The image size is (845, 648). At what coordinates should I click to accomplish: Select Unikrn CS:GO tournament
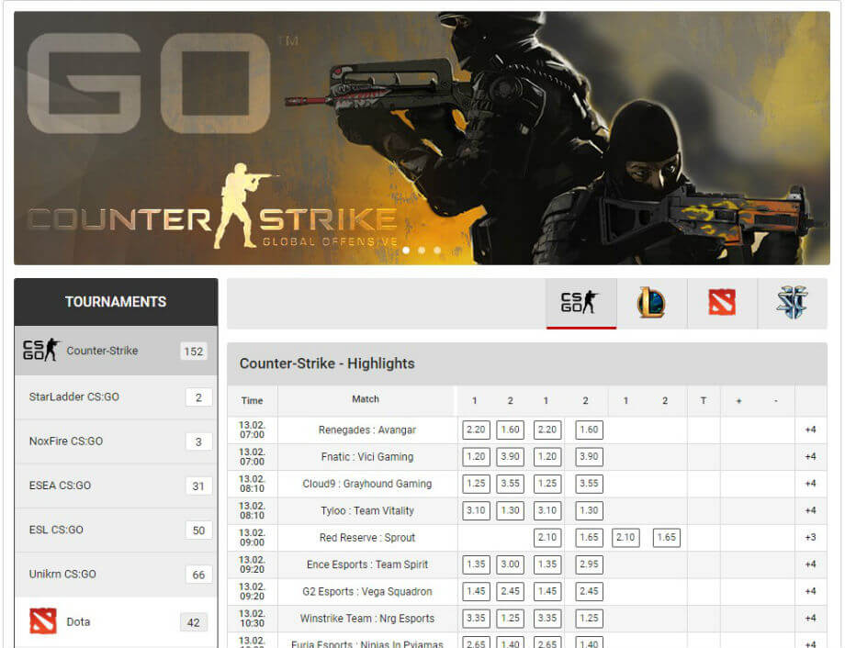[62, 574]
